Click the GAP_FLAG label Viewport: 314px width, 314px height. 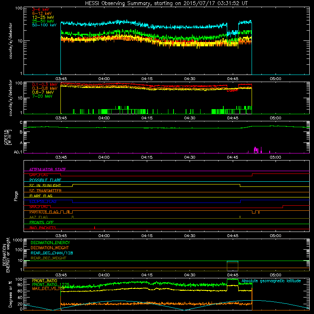[x=38, y=175]
